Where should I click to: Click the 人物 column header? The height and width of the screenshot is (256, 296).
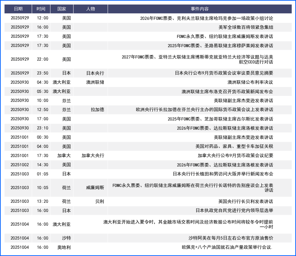[x=90, y=9]
